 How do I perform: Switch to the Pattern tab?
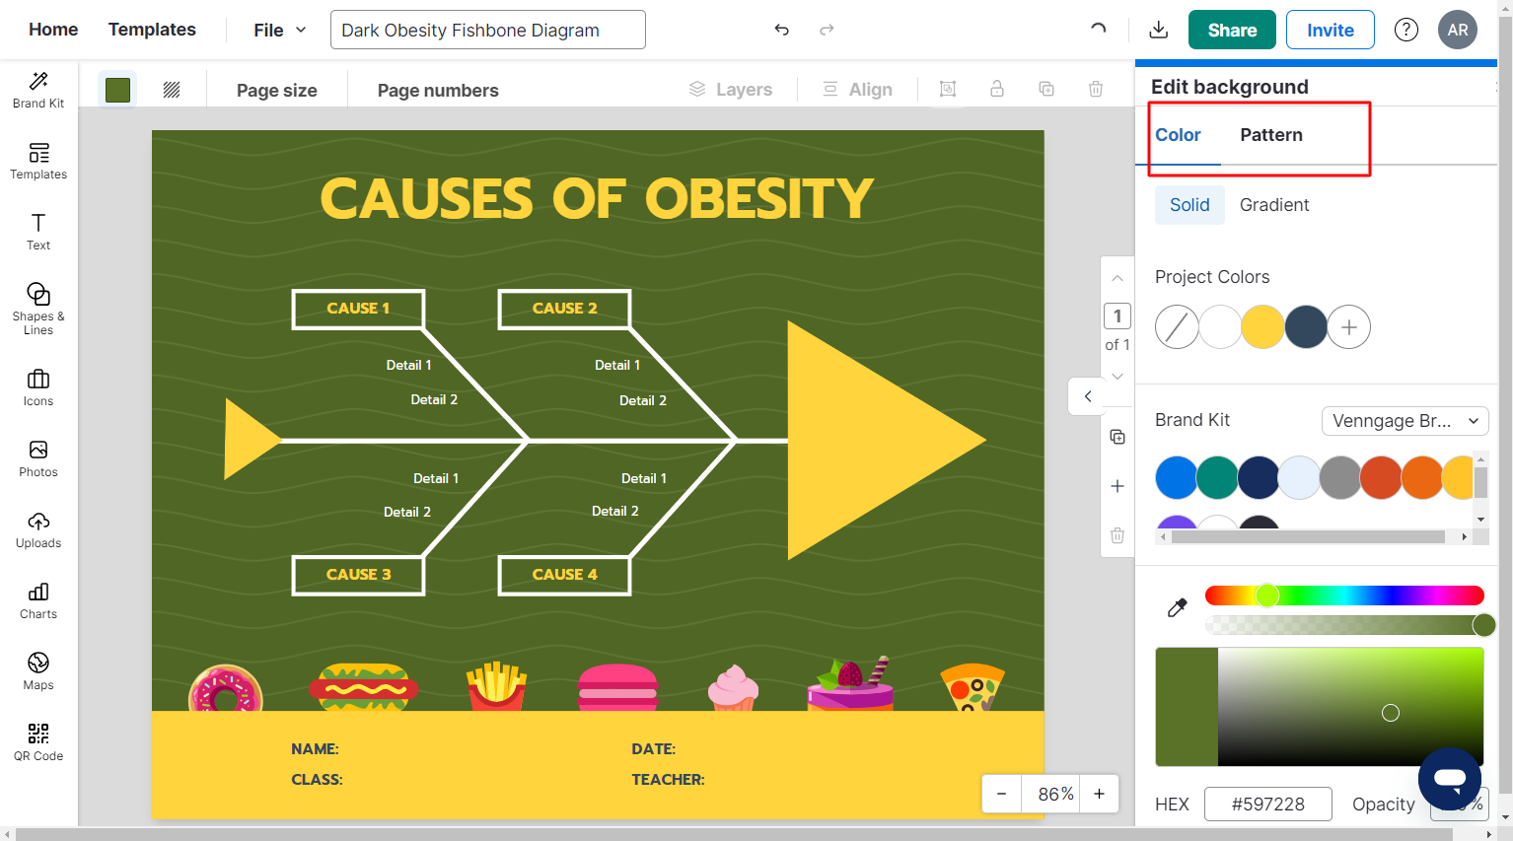coord(1270,135)
